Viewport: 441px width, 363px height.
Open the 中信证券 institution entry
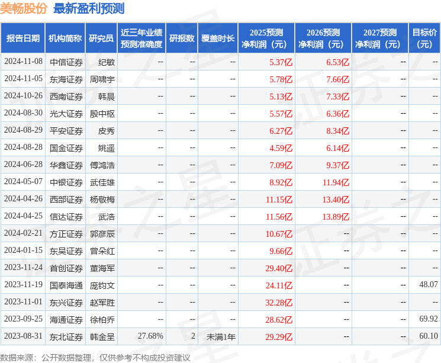pos(66,62)
